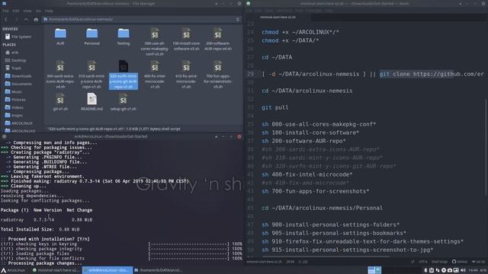Open View menu in File Manager
488x274 pixels.
click(x=27, y=11)
